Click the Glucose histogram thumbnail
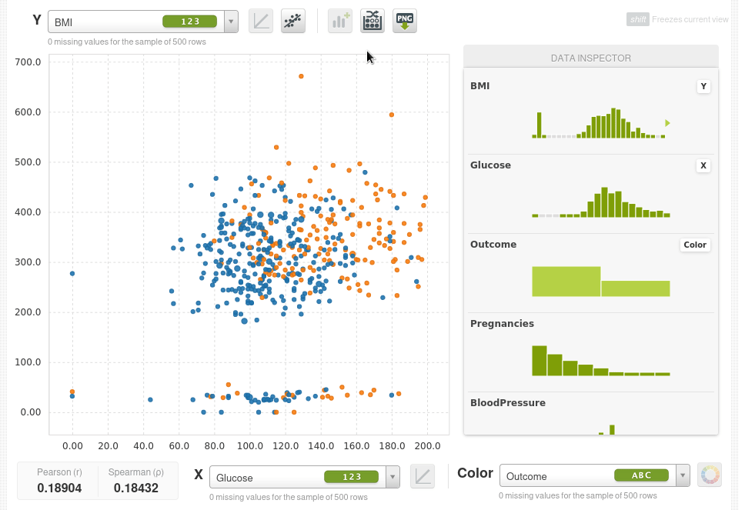 click(x=600, y=203)
